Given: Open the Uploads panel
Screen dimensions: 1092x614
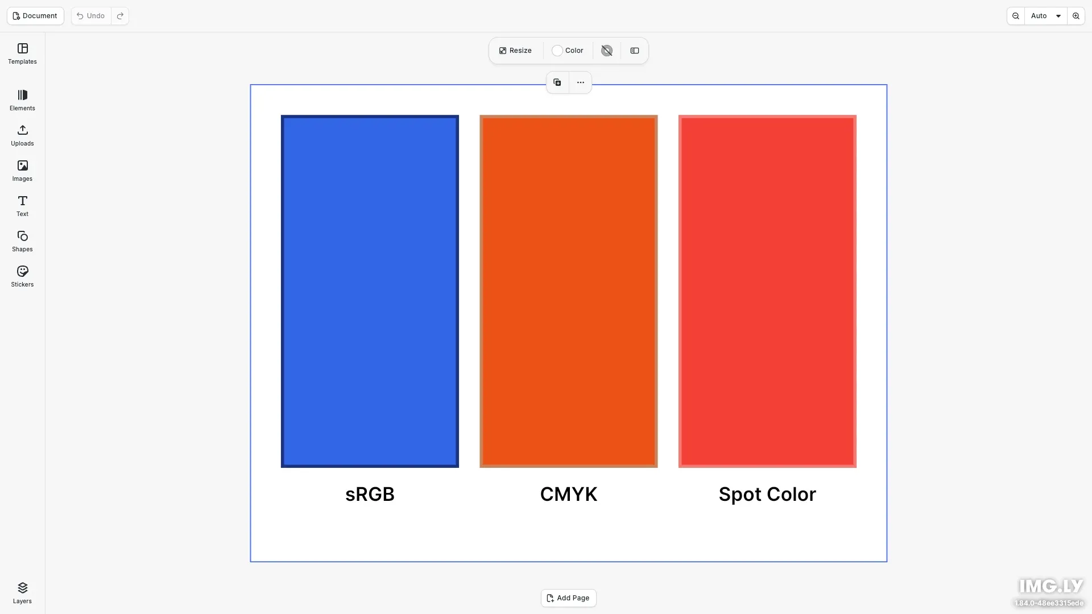Looking at the screenshot, I should pyautogui.click(x=22, y=136).
